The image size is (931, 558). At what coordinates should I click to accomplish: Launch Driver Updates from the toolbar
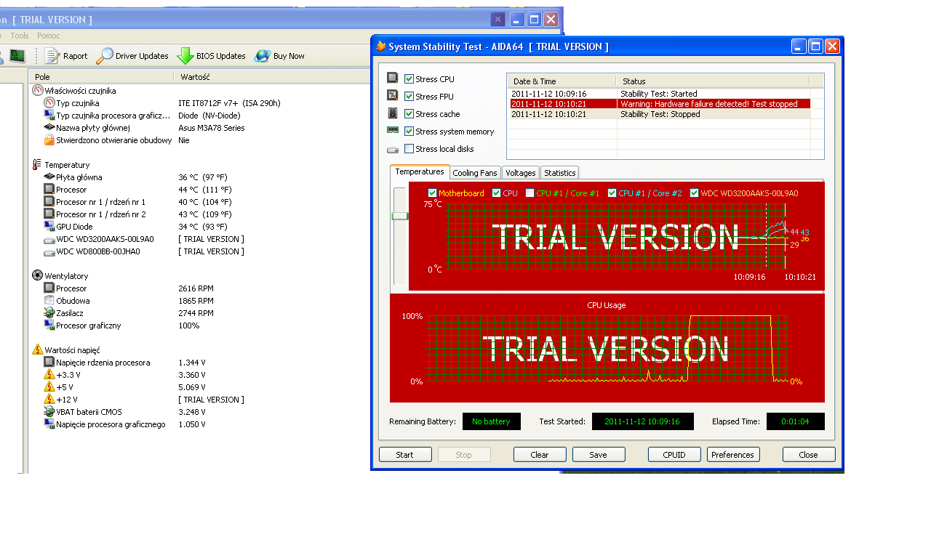tap(132, 56)
